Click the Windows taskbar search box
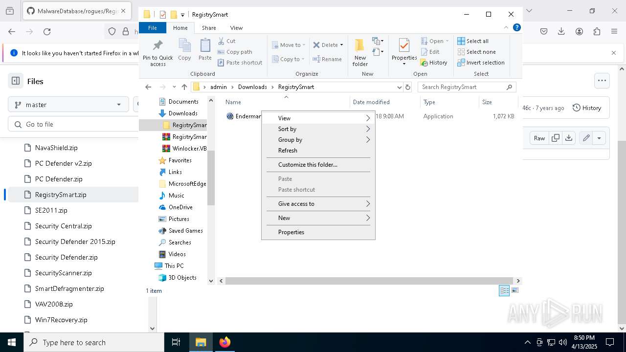The width and height of the screenshot is (626, 352). coord(94,342)
